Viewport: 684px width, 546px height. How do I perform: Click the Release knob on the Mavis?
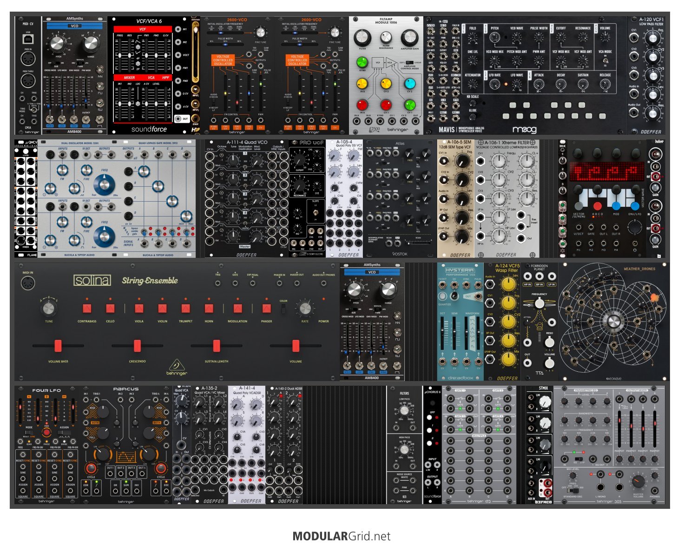[x=605, y=85]
